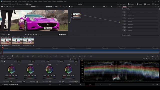The width and height of the screenshot is (160, 90).
Task: Click the Gain color wheel center
Action: [x=49, y=70]
